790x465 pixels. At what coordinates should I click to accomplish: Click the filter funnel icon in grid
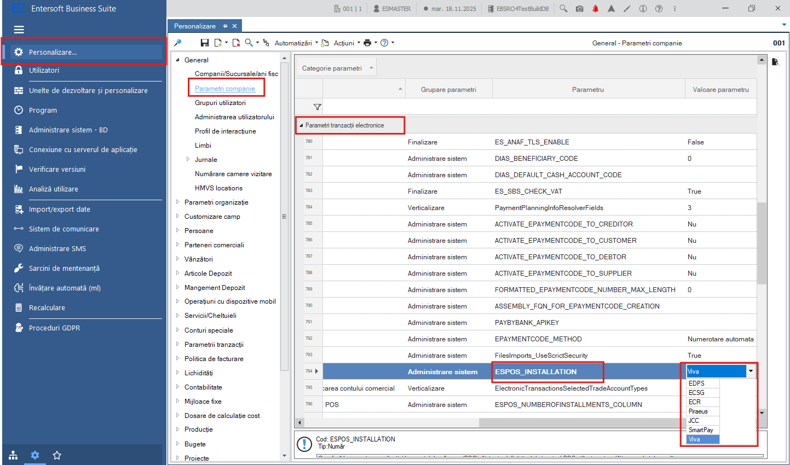[x=317, y=107]
